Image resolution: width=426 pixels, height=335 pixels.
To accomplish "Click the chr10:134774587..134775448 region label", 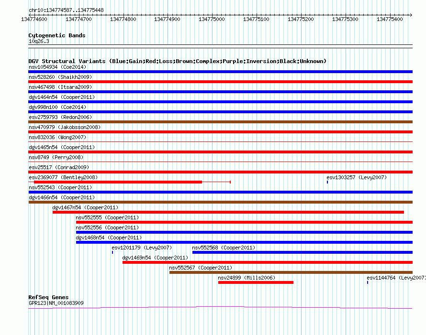I will (x=66, y=10).
